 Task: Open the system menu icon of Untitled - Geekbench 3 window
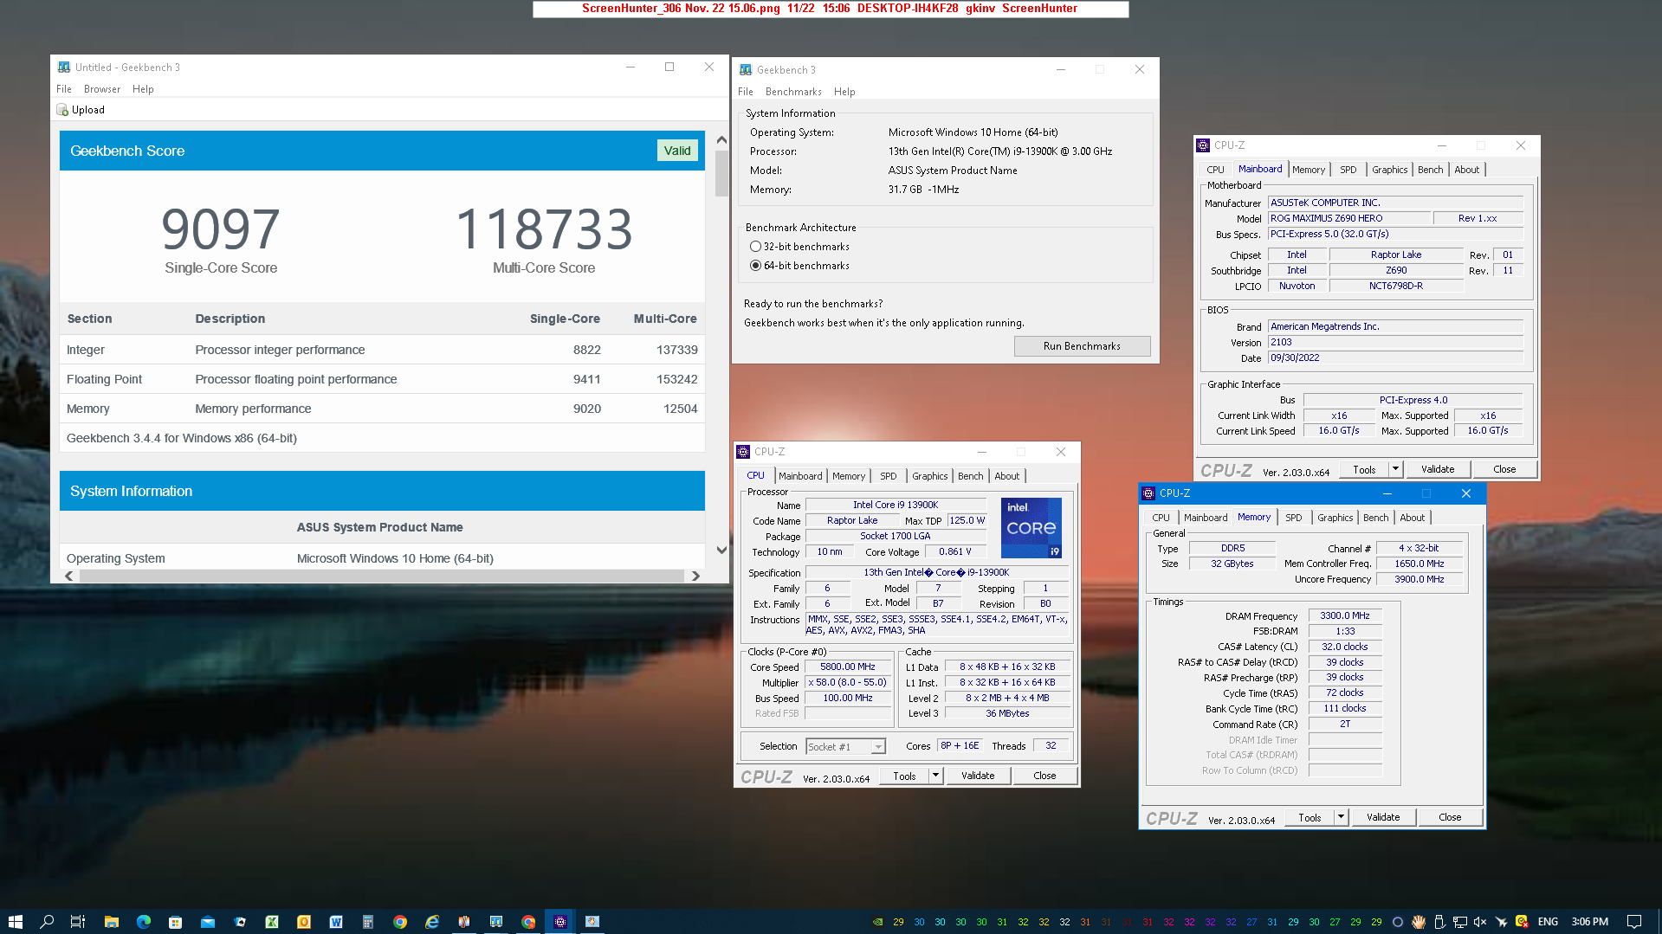[x=64, y=67]
